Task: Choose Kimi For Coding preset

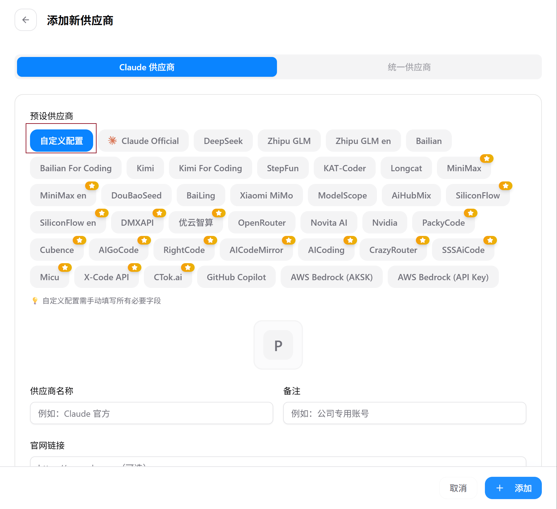Action: coord(210,168)
